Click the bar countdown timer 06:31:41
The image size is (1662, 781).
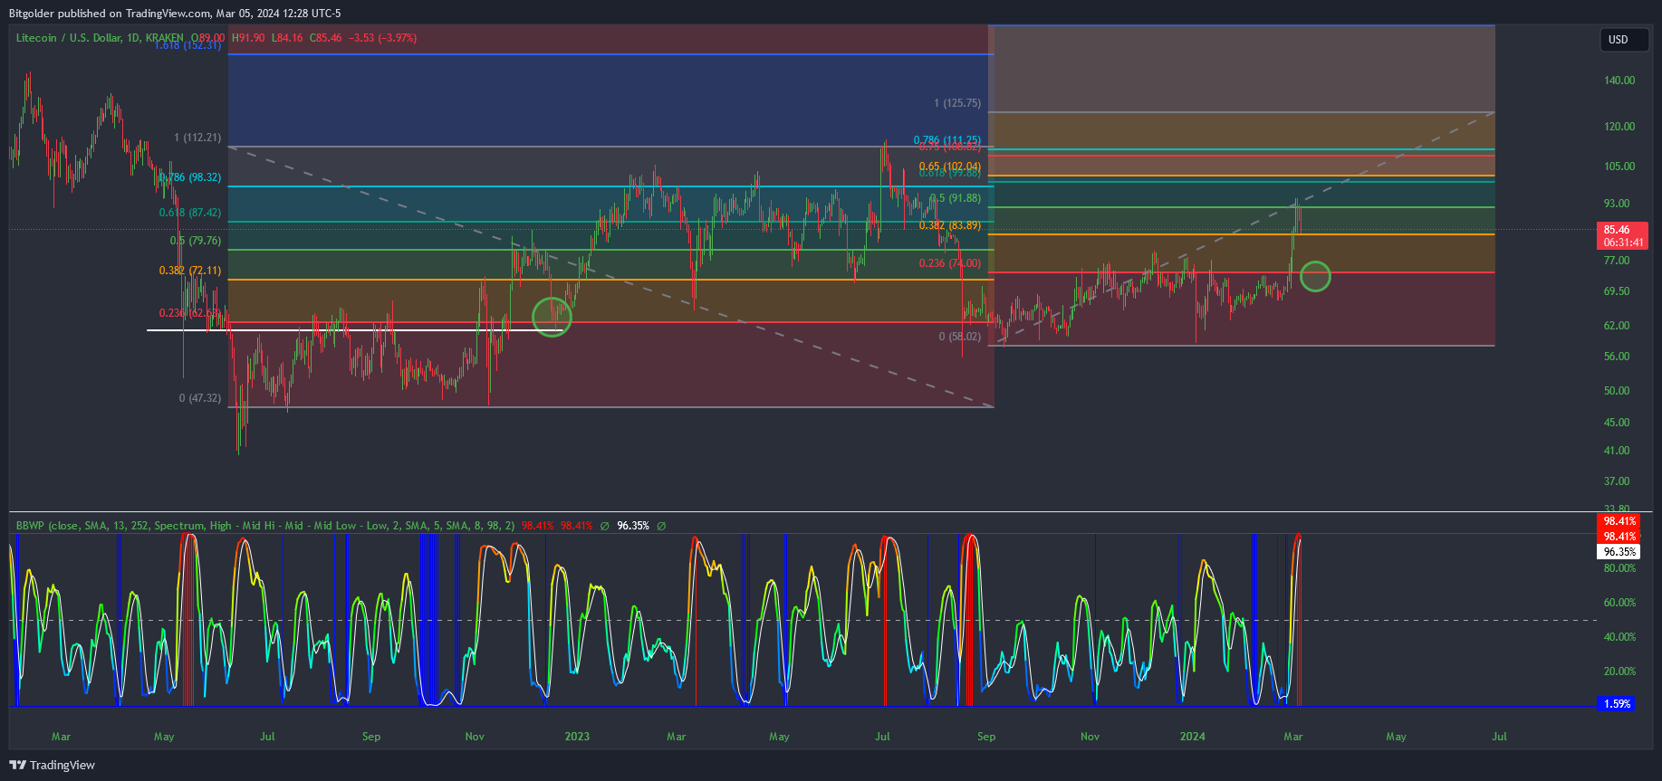pyautogui.click(x=1621, y=243)
